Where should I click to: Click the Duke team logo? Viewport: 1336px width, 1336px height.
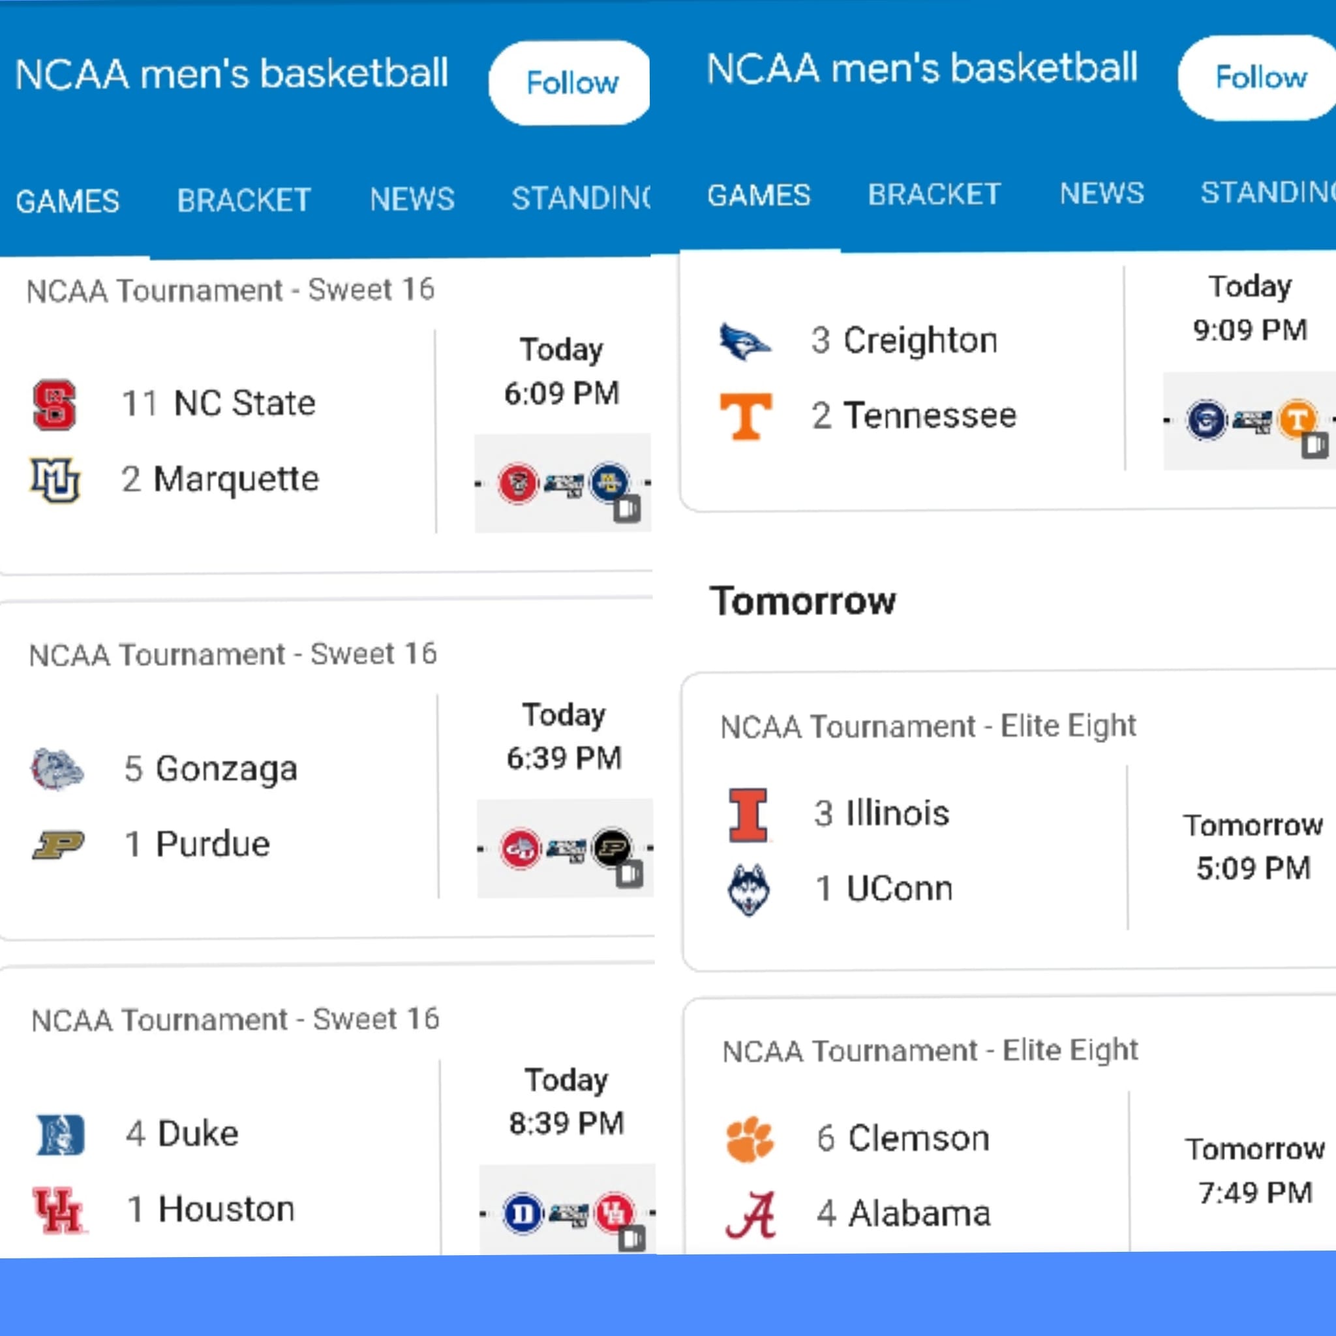click(x=60, y=1135)
